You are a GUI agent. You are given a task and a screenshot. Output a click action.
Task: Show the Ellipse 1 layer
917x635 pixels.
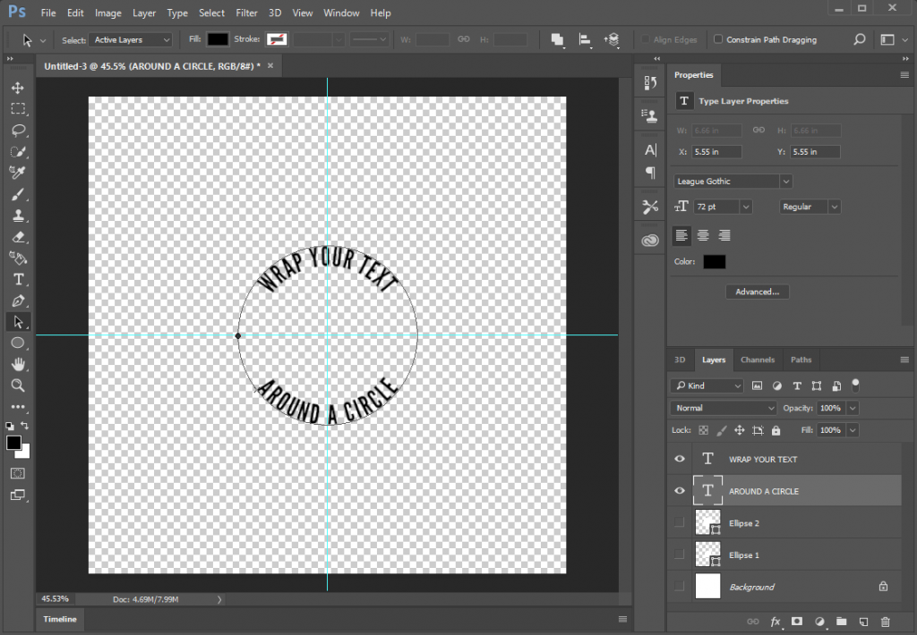pyautogui.click(x=679, y=555)
